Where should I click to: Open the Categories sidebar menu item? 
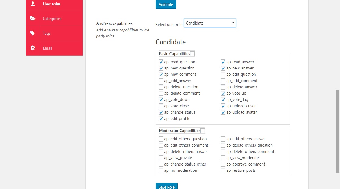pyautogui.click(x=54, y=19)
